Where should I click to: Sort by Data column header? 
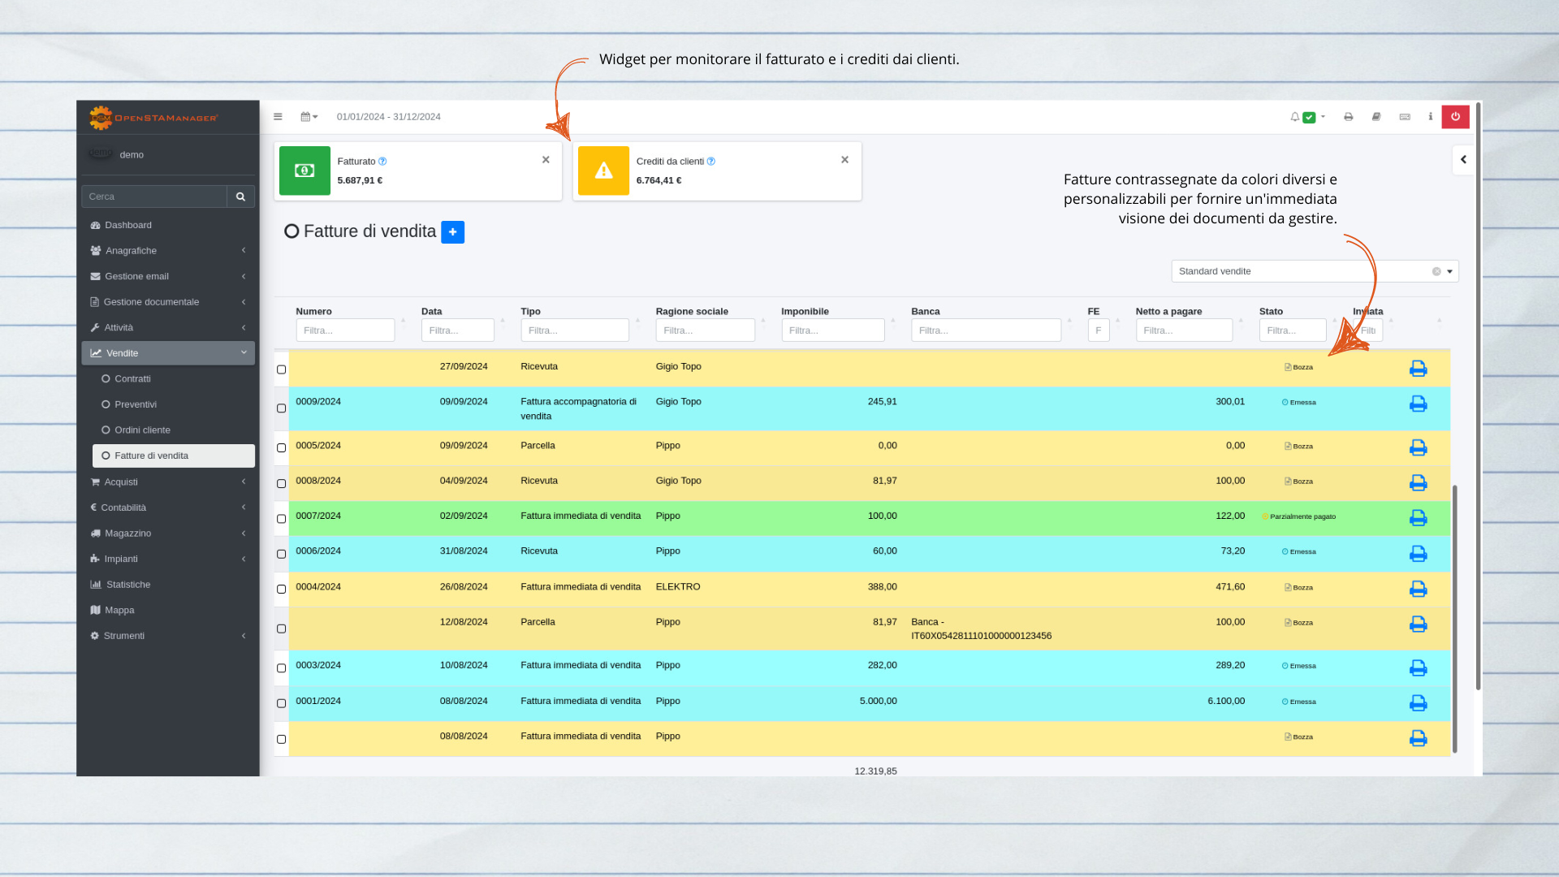pyautogui.click(x=431, y=311)
